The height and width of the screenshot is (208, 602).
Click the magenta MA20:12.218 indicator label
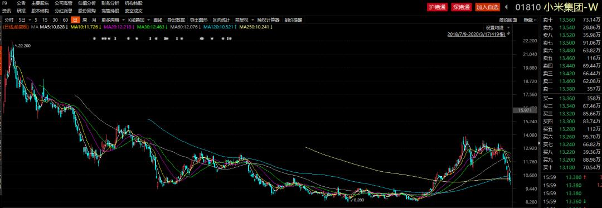(x=119, y=27)
